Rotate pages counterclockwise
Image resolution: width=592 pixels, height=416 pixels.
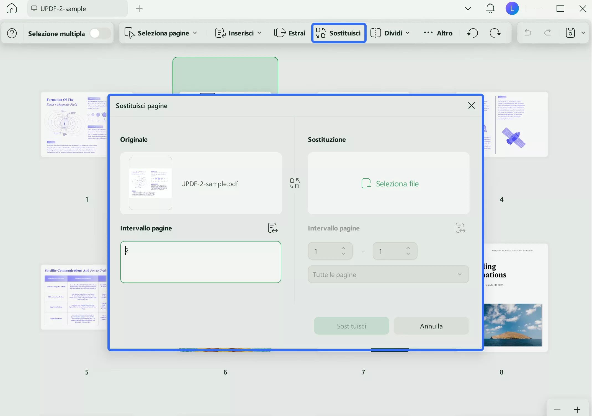pyautogui.click(x=472, y=33)
